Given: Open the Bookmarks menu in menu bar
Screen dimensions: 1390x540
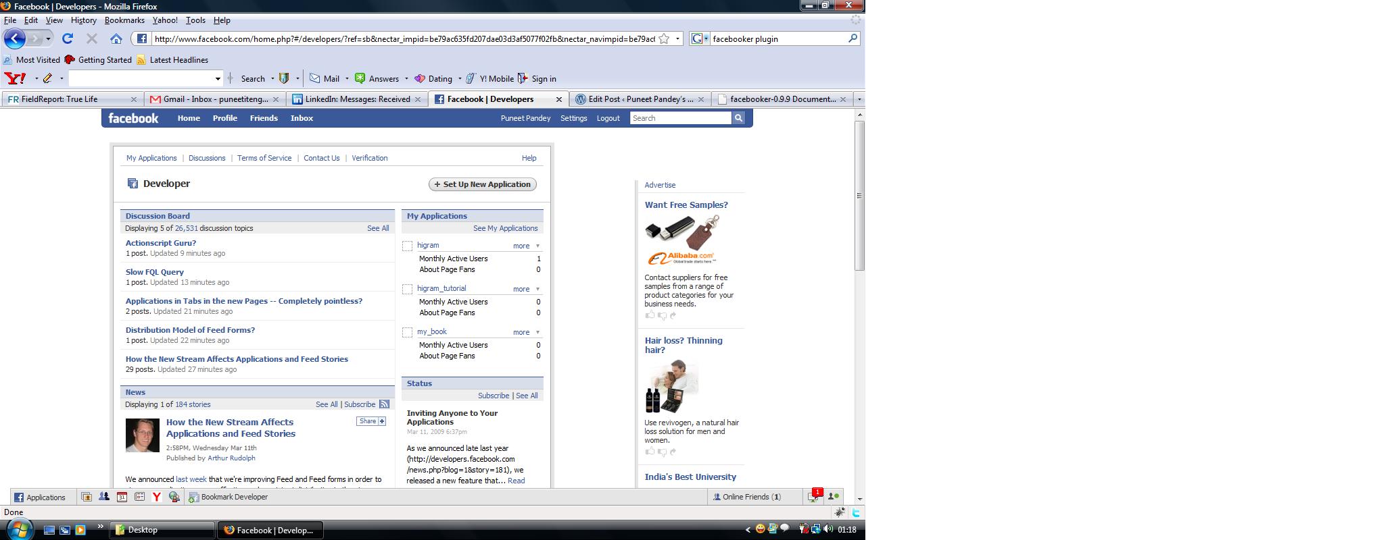Looking at the screenshot, I should 124,20.
